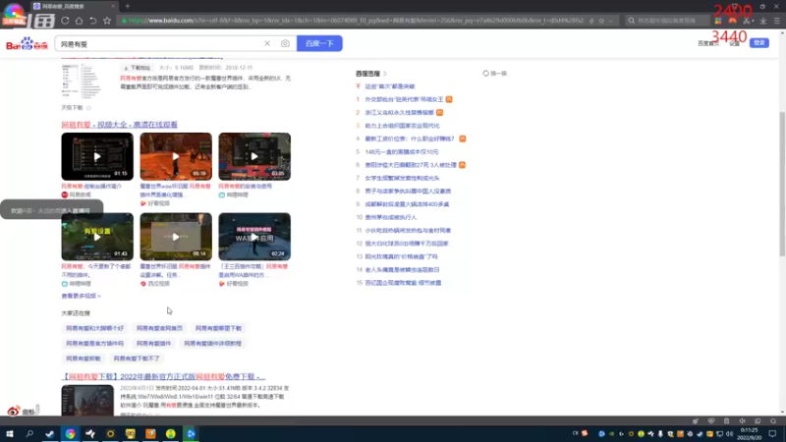Open the video collection result title link

pos(119,125)
